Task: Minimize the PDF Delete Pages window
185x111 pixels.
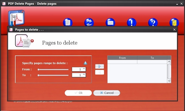Action: pyautogui.click(x=177, y=4)
